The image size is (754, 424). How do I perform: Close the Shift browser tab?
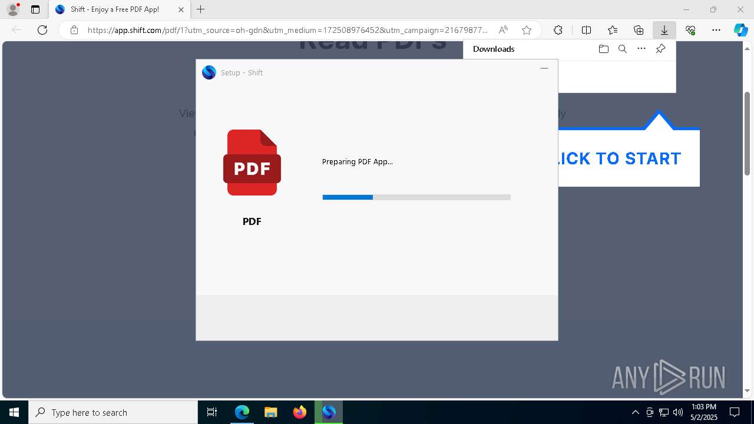tap(181, 9)
